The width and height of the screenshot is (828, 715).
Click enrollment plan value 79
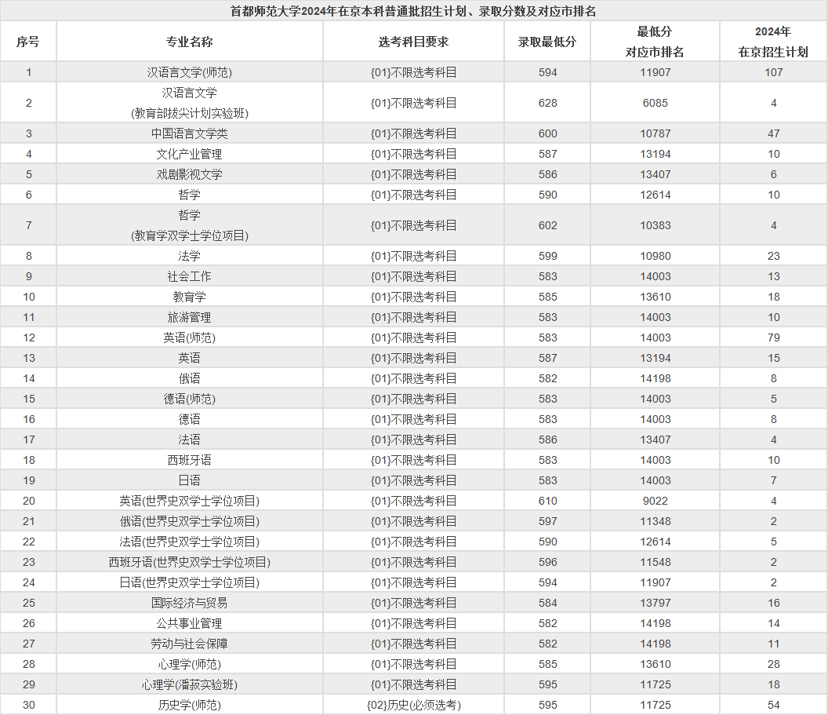point(774,337)
